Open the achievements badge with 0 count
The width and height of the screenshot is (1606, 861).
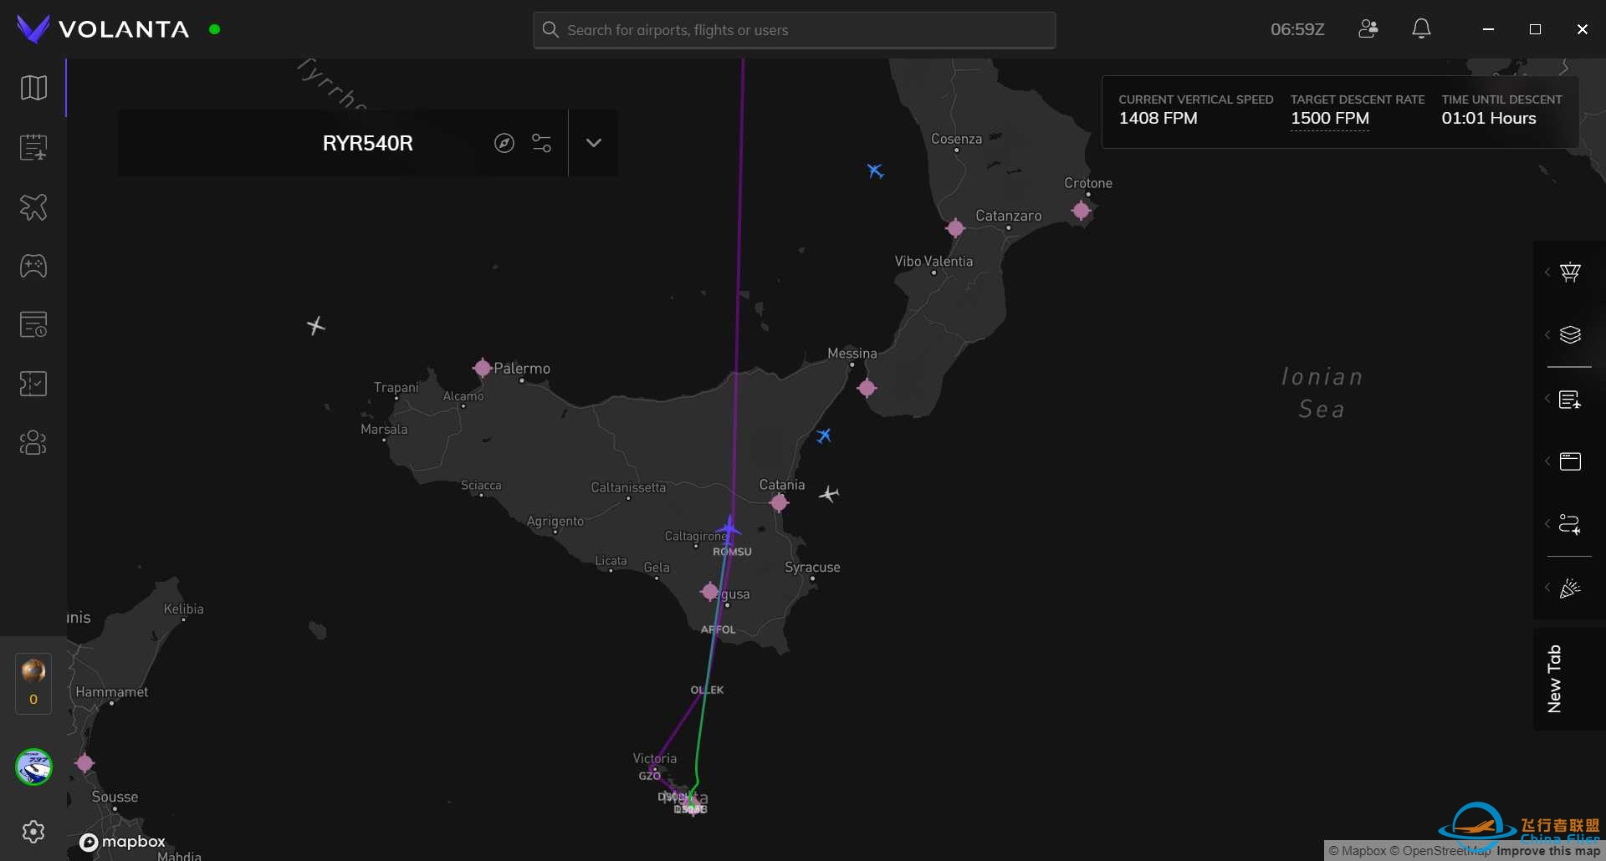tap(33, 683)
